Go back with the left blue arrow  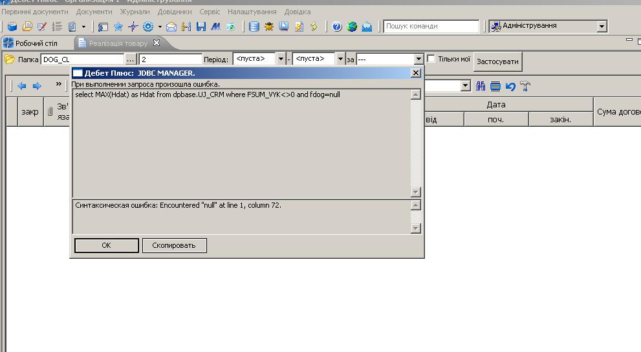[21, 86]
